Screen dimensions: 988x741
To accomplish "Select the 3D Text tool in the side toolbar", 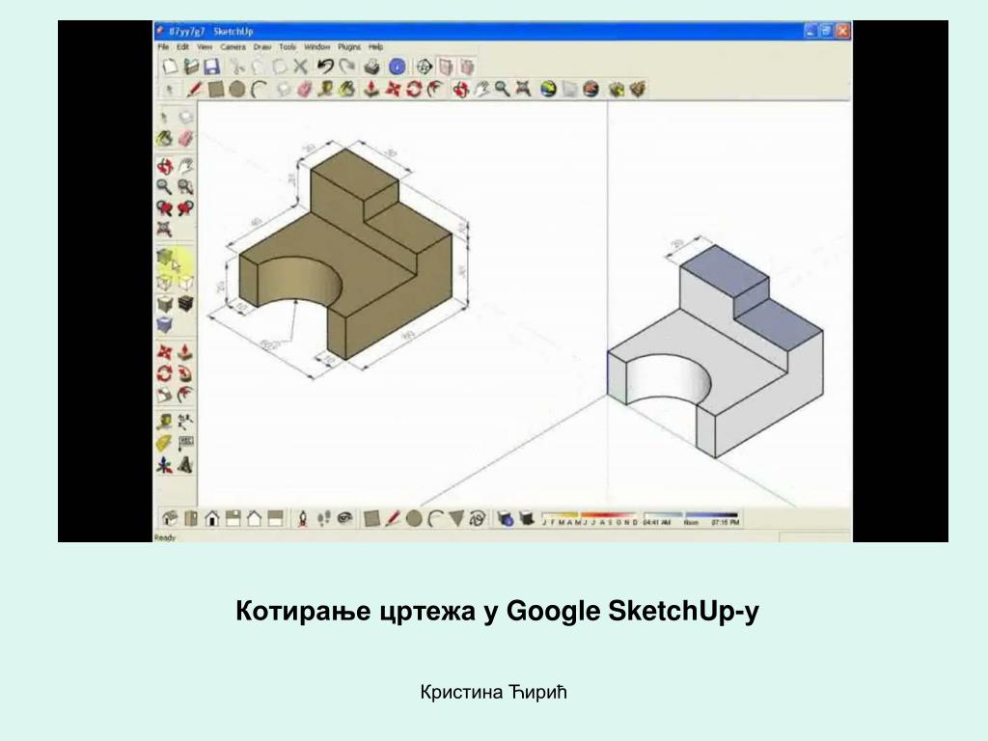I will (x=185, y=466).
